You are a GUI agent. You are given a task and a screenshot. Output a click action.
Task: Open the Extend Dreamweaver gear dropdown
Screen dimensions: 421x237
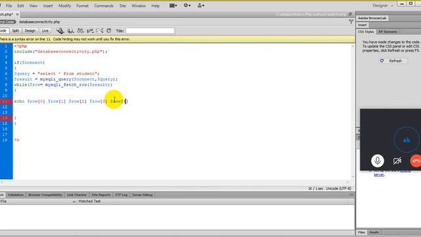pyautogui.click(x=187, y=5)
